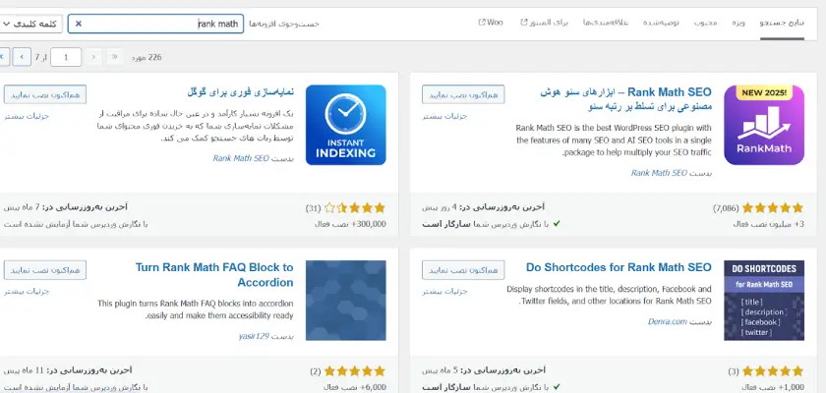Open the Woo external link tab
Screen dimensions: 826x393
tap(491, 24)
